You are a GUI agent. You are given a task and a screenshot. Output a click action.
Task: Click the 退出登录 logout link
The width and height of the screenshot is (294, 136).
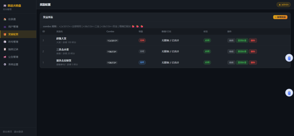pos(18,132)
